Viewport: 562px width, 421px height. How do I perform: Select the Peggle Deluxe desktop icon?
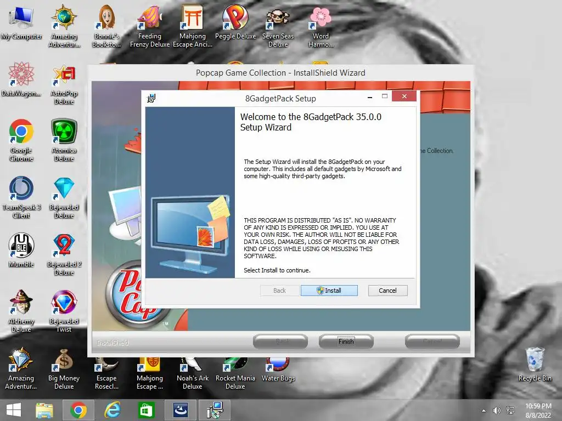point(235,22)
